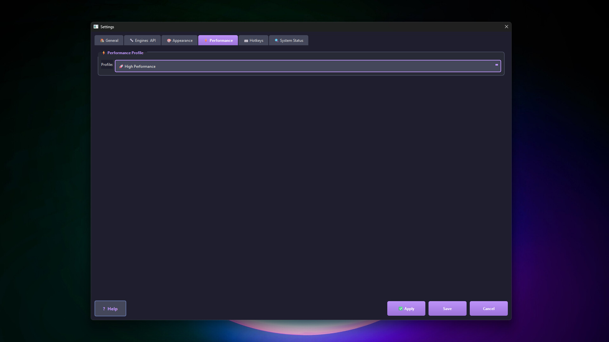609x342 pixels.
Task: Click the Profile label in Performance Profile section
Action: (x=107, y=64)
